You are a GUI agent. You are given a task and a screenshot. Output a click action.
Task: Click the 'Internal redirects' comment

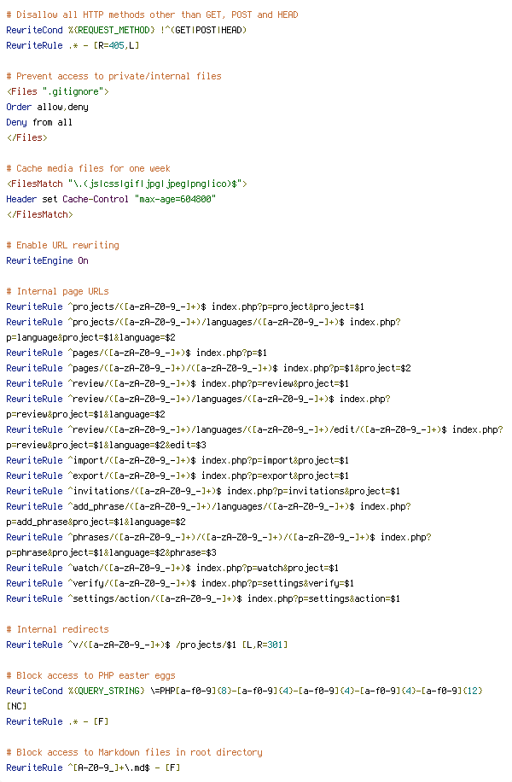(x=57, y=630)
